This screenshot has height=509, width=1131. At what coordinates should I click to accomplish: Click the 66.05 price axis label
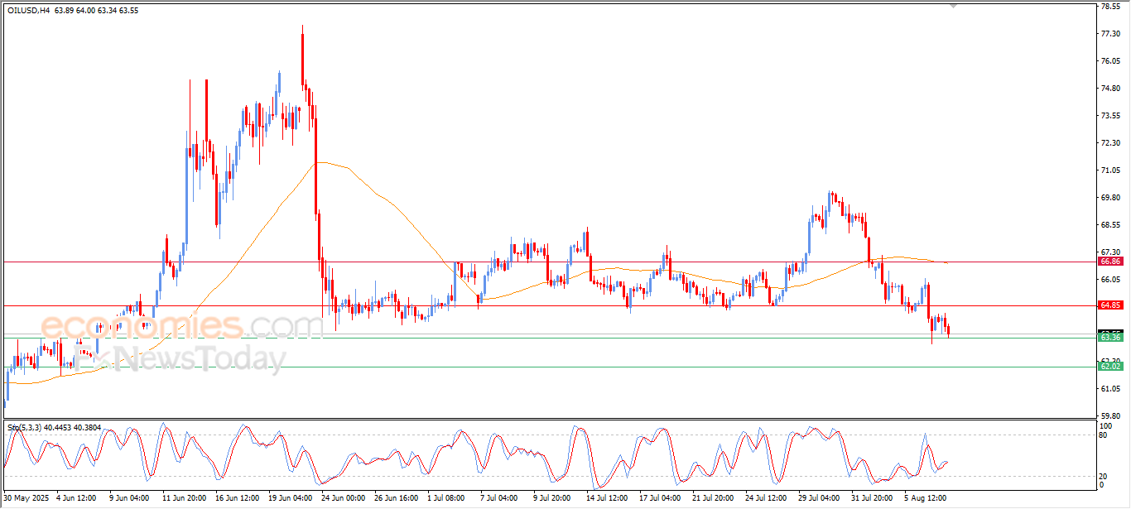pyautogui.click(x=1109, y=280)
